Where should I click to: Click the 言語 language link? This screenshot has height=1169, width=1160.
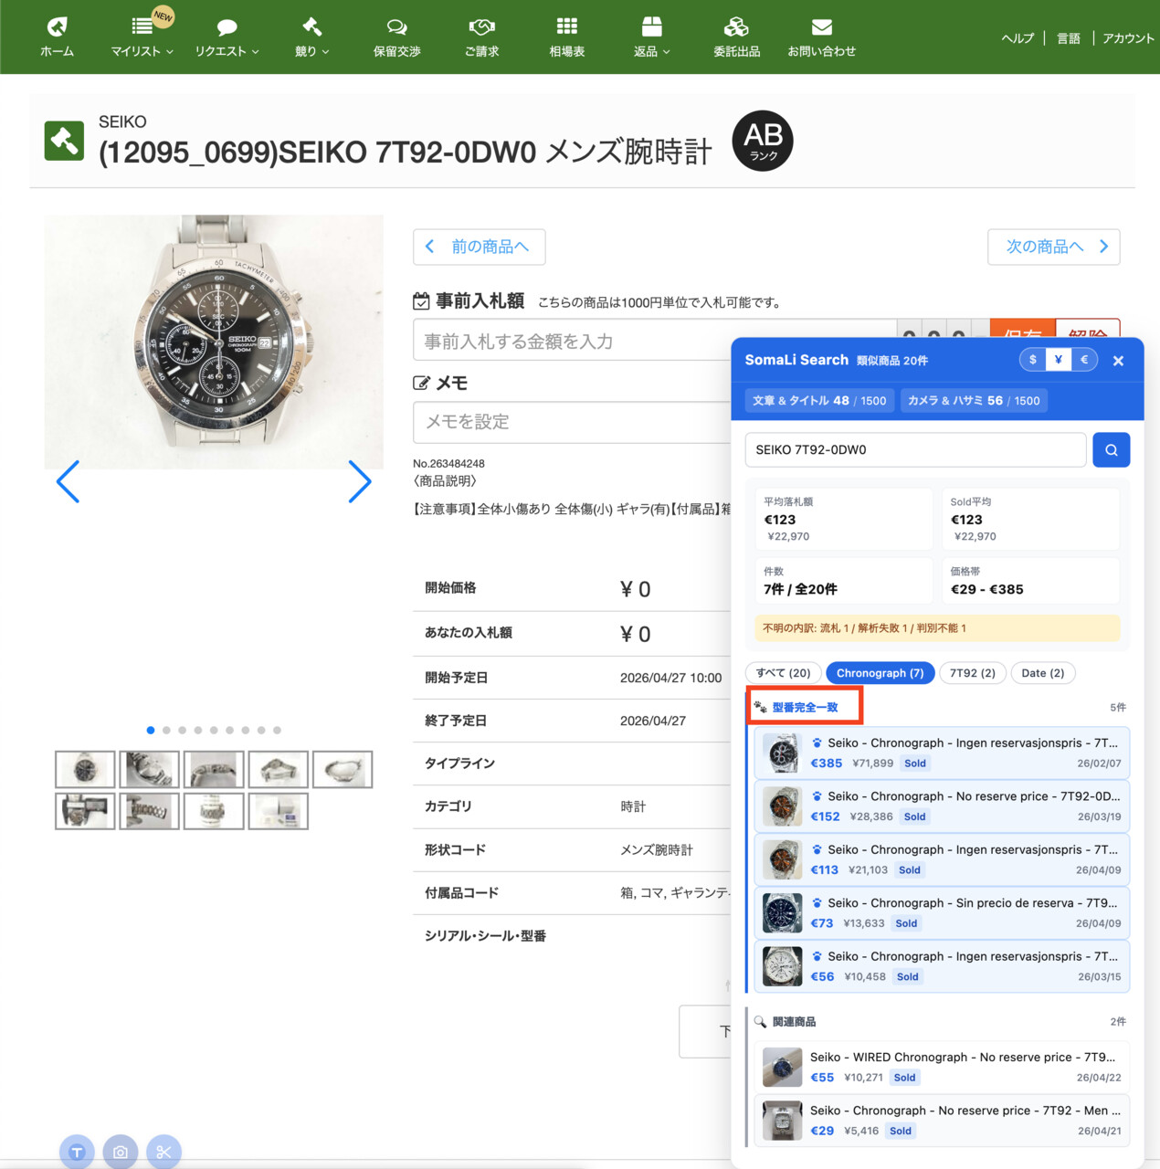point(1069,38)
